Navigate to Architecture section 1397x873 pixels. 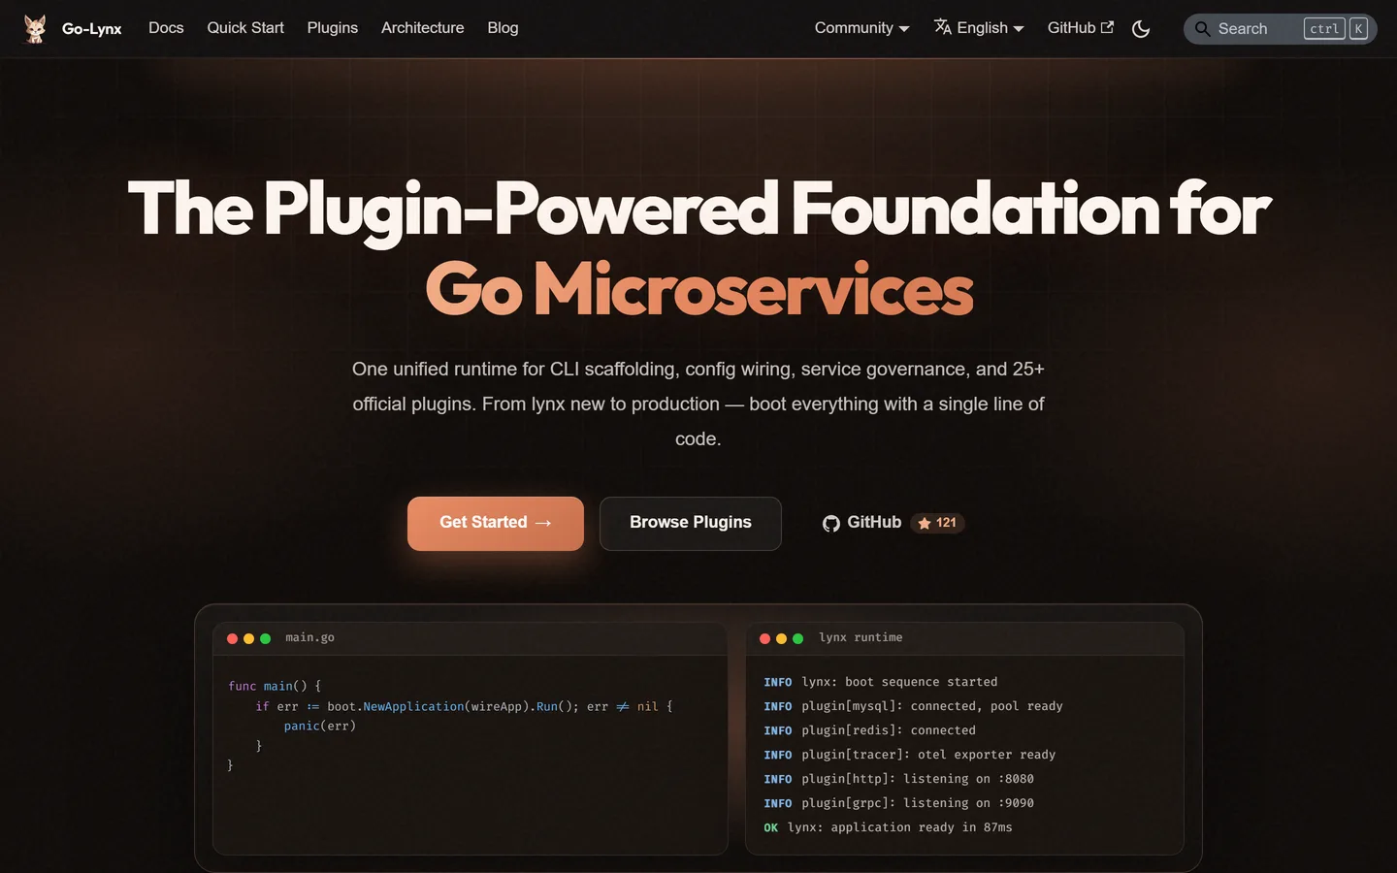click(x=423, y=28)
